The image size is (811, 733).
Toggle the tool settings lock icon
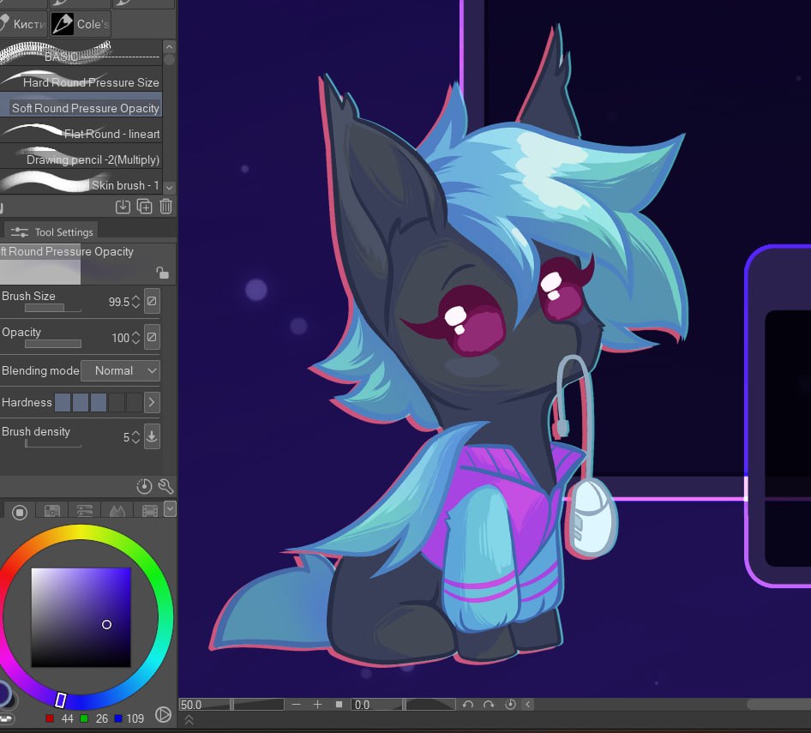(x=162, y=273)
